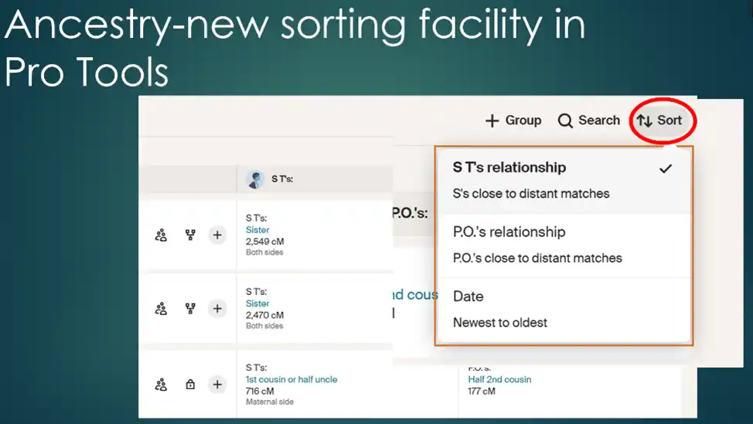Click S T's profile avatar in header
Screen dimensions: 753x424
click(255, 179)
